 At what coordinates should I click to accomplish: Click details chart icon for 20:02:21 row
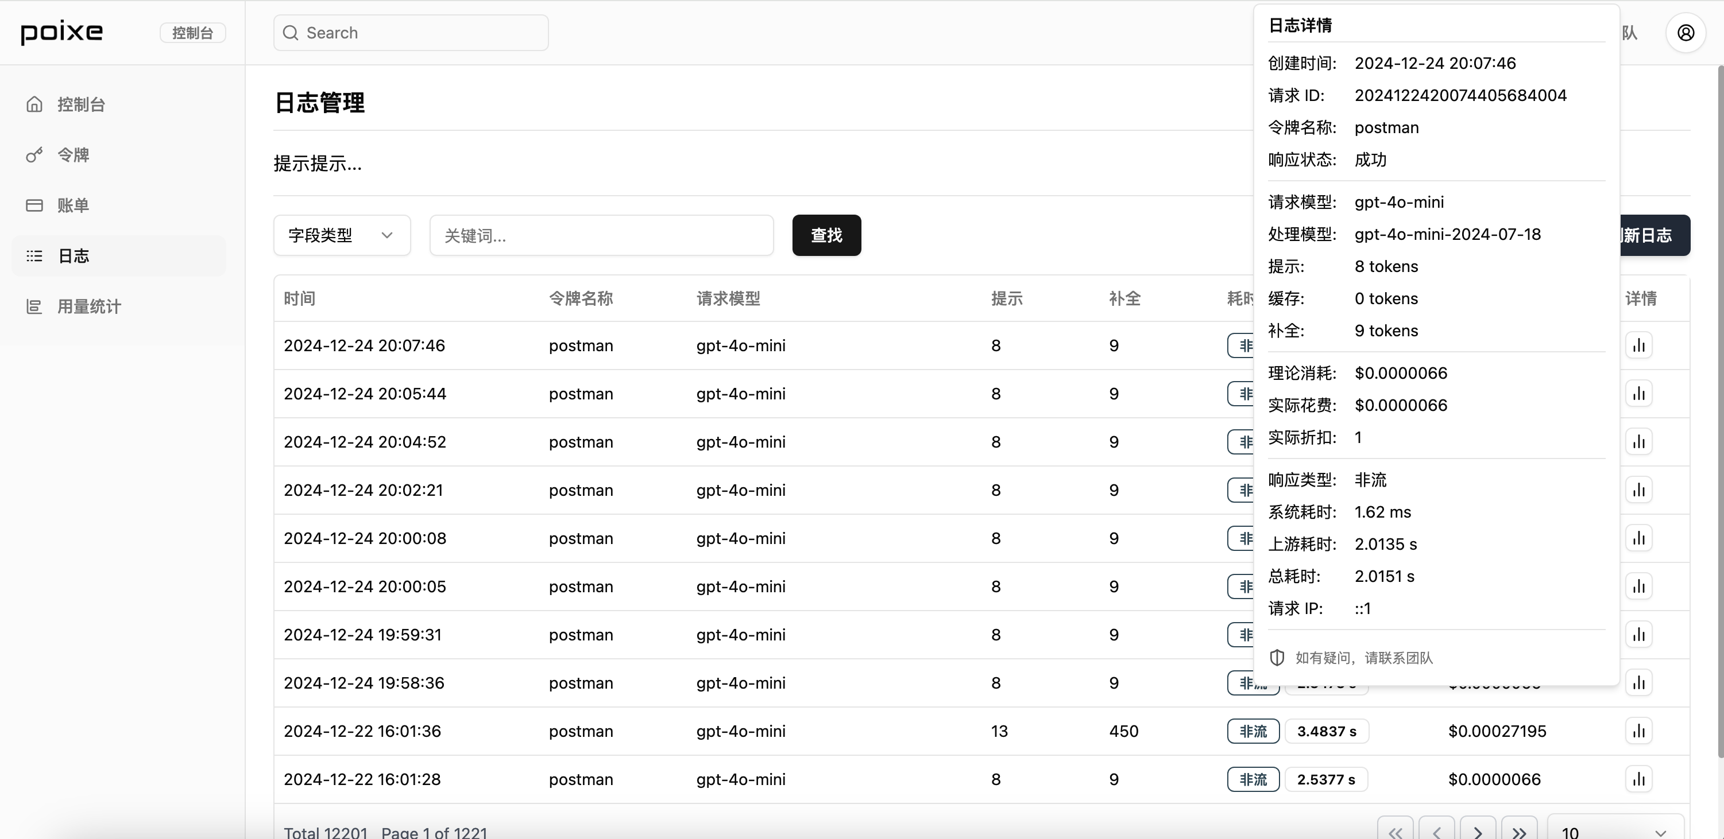tap(1638, 490)
